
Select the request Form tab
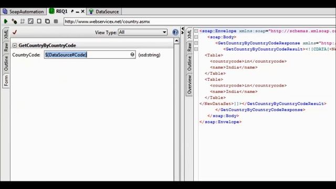point(6,80)
